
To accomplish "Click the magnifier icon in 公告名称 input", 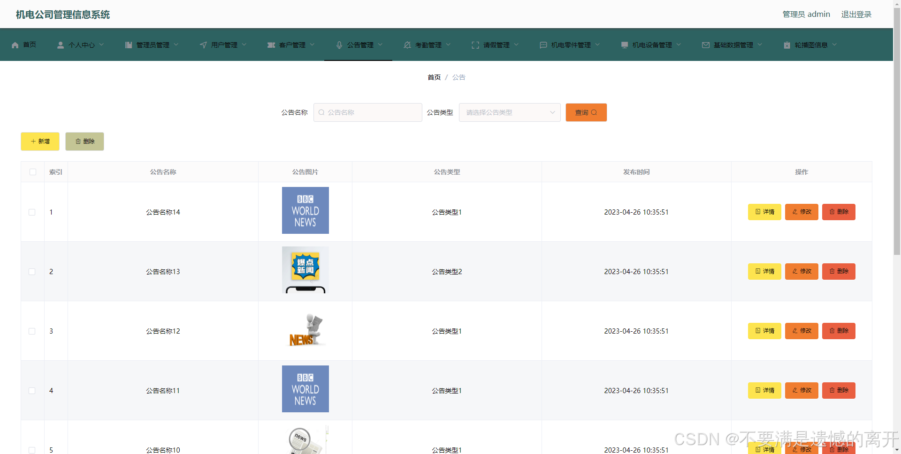I will pyautogui.click(x=321, y=112).
